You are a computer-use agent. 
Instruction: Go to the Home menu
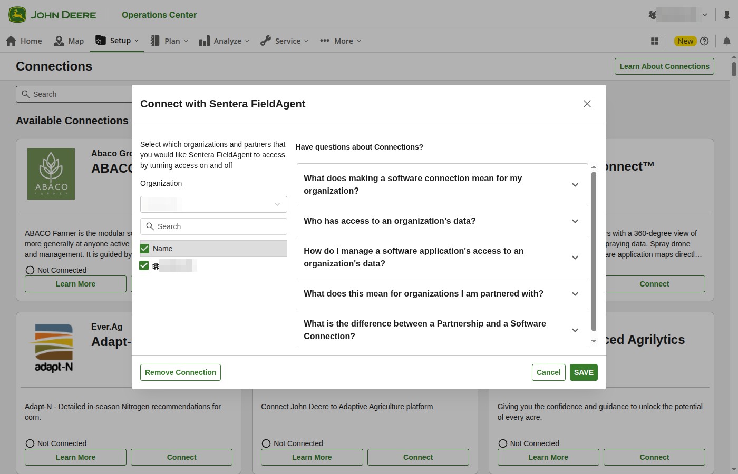pos(24,41)
